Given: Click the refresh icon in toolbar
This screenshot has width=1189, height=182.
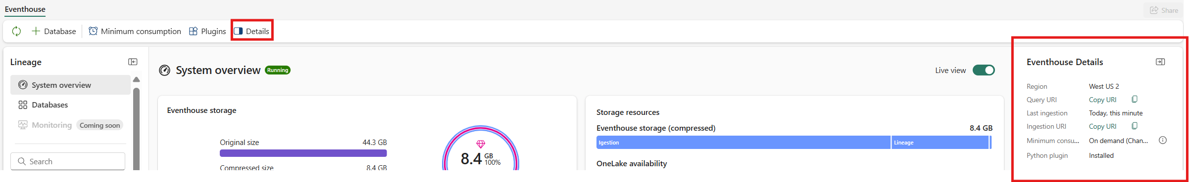Looking at the screenshot, I should click(x=16, y=31).
